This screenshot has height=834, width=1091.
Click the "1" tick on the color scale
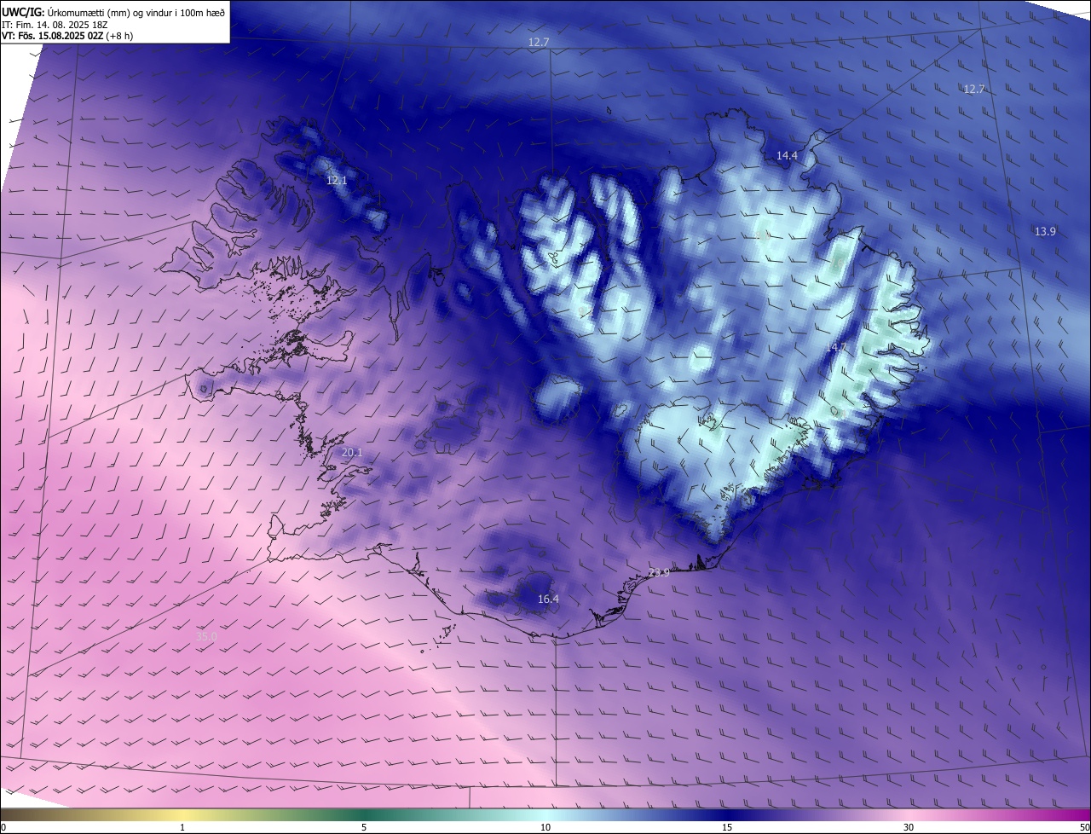click(x=182, y=827)
